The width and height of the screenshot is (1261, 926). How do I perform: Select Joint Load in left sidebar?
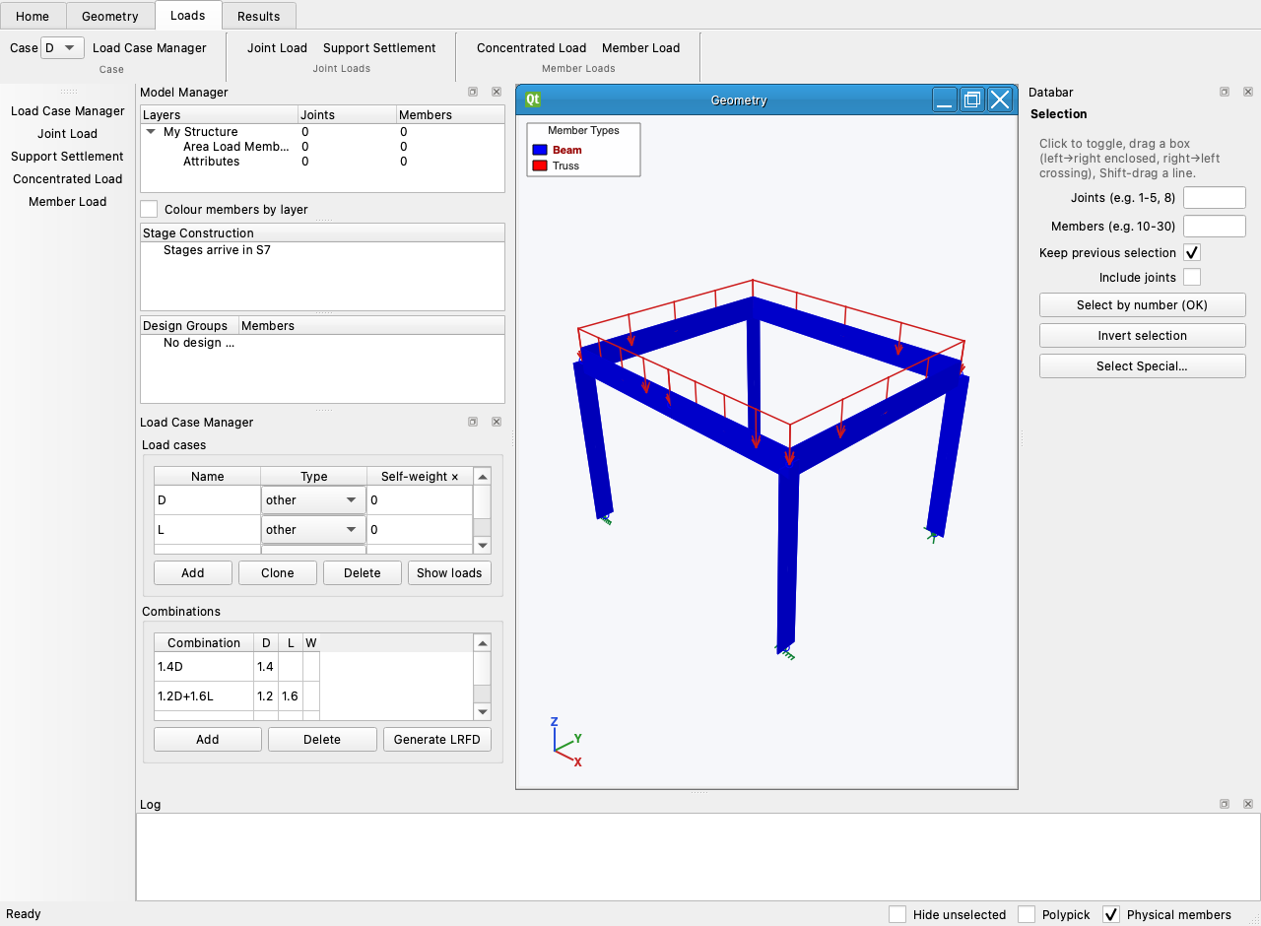(68, 133)
